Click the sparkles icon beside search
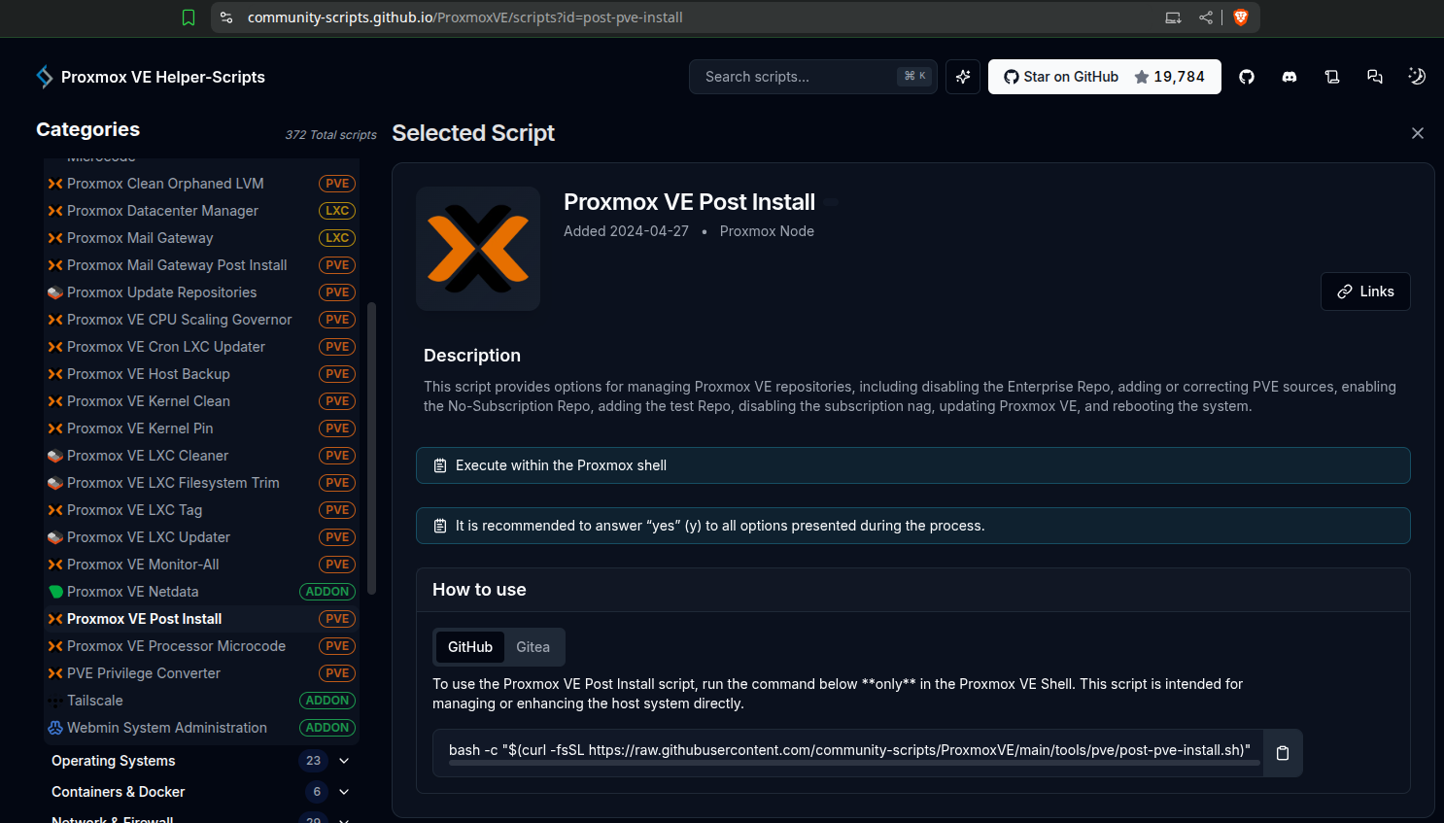Screen dimensions: 1444x823 (x=963, y=77)
